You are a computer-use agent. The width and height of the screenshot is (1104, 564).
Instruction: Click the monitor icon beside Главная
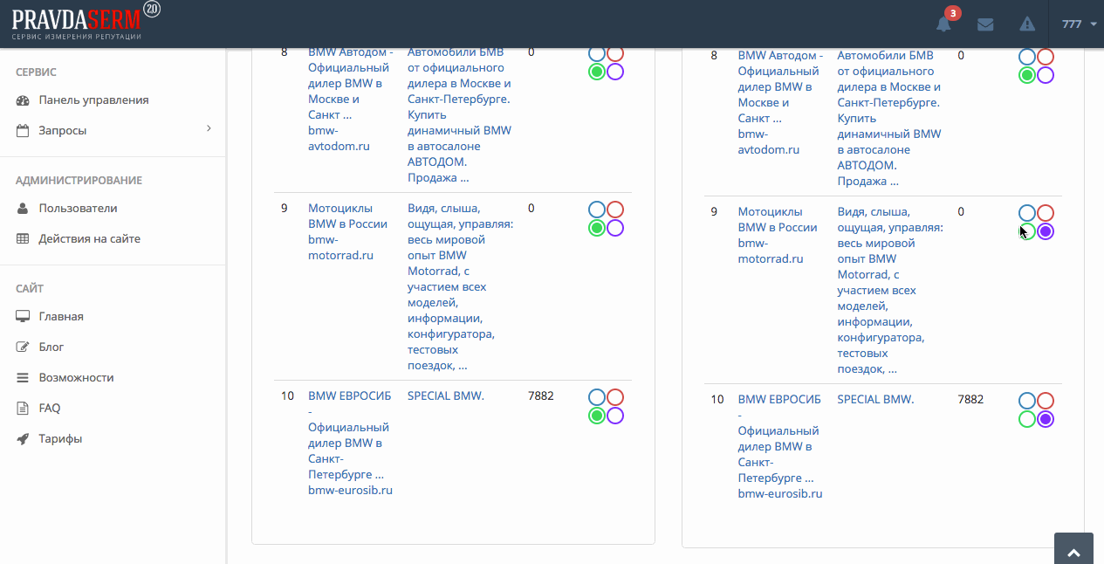pos(23,317)
